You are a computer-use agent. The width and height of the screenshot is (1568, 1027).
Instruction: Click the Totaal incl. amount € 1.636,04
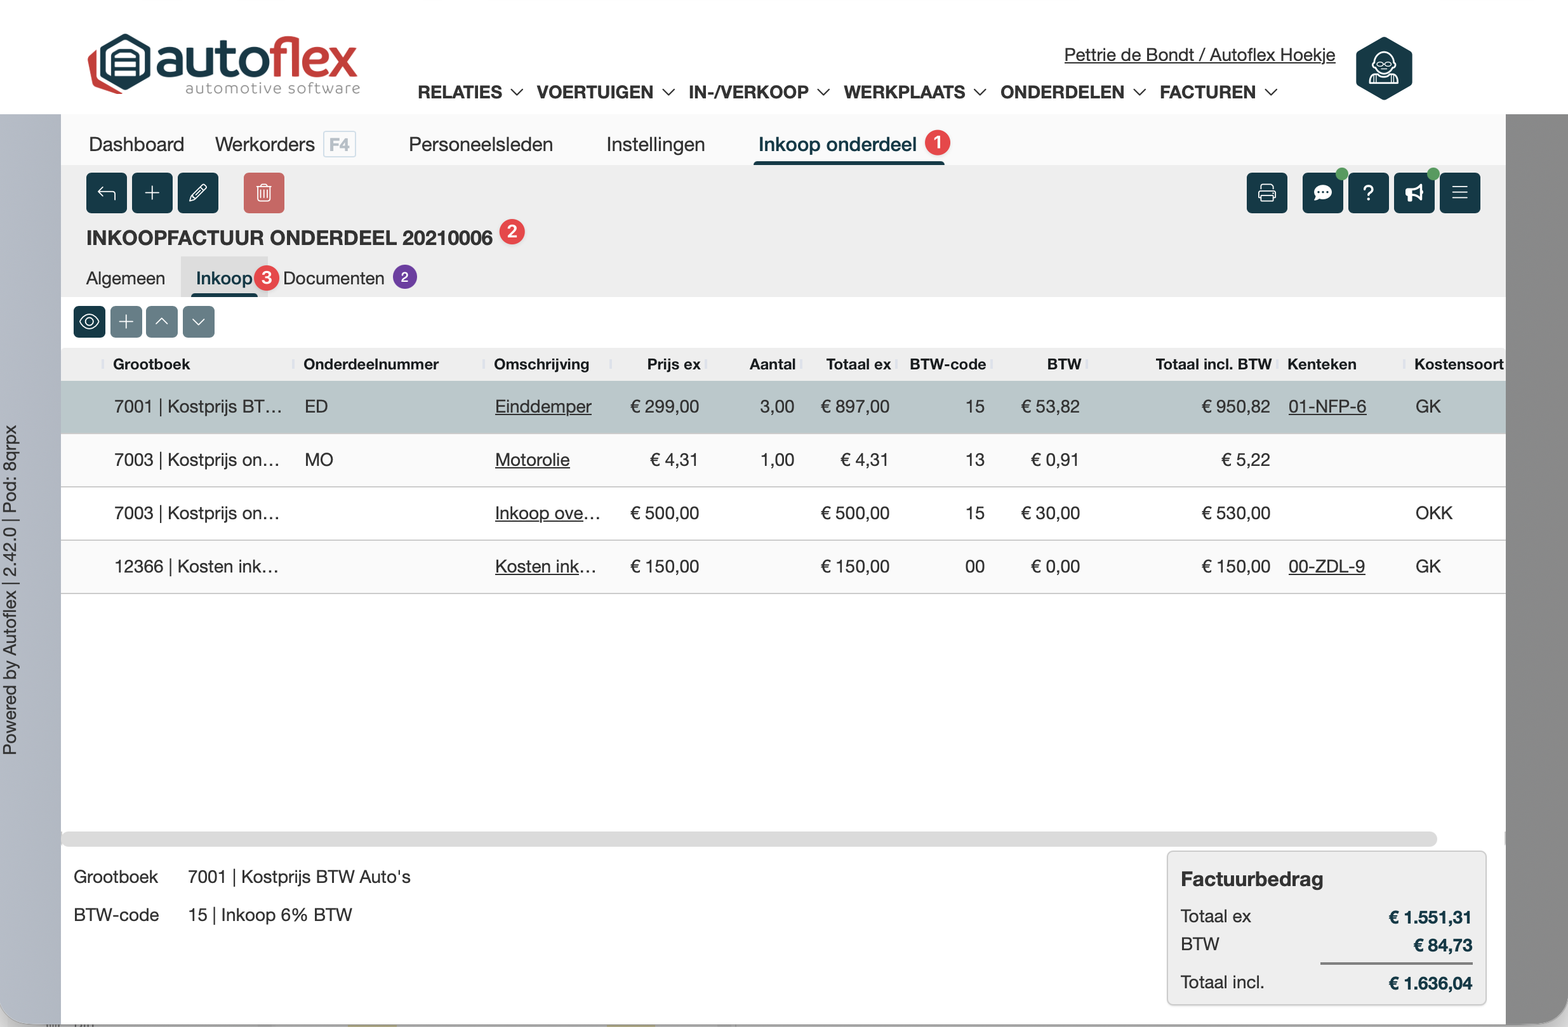click(x=1430, y=983)
